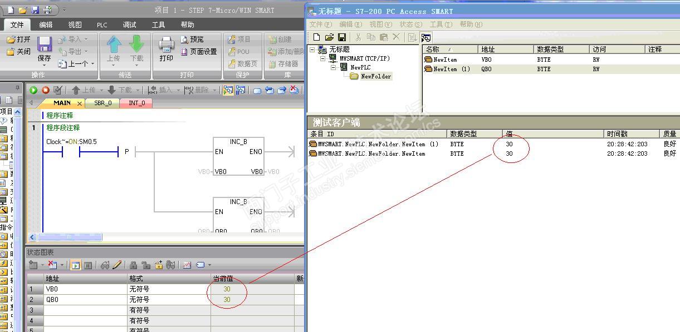Collapse the MWSMART(TCP/IP) tree node
This screenshot has height=332, width=680.
pos(324,58)
